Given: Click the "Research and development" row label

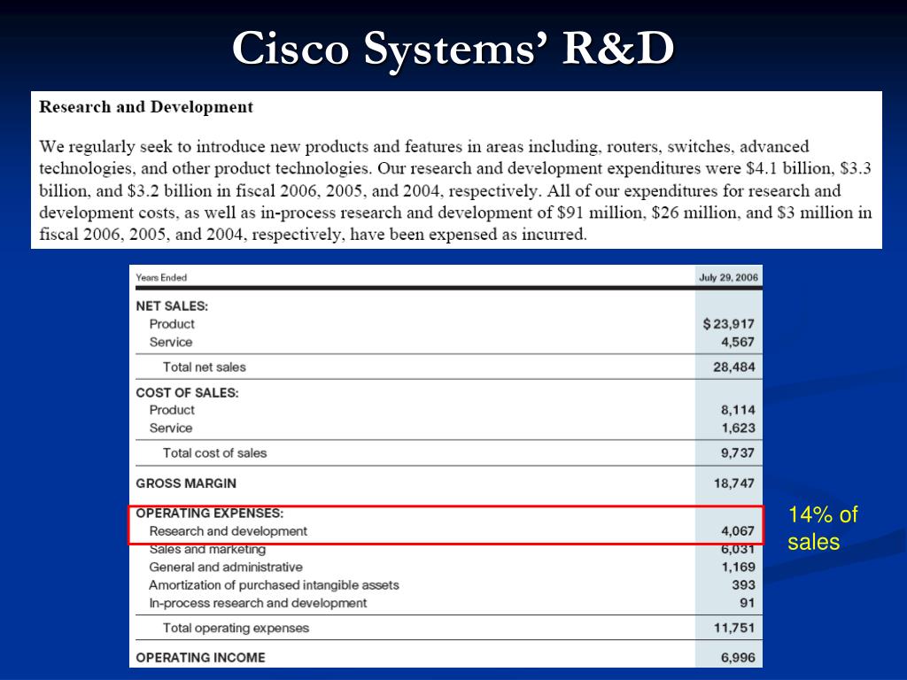Looking at the screenshot, I should tap(228, 531).
